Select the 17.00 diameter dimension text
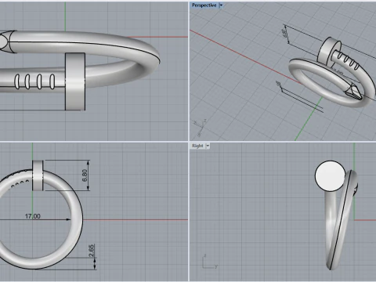The image size is (376, 282). coord(33,216)
